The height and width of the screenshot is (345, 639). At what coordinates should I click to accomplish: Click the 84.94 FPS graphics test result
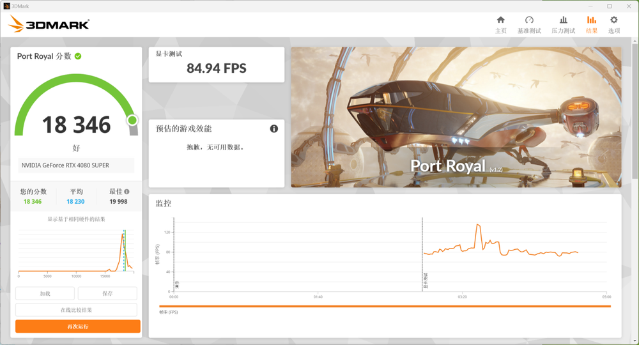pos(217,68)
